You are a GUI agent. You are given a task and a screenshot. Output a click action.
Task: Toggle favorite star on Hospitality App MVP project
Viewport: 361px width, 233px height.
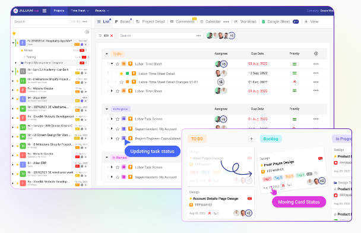pyautogui.click(x=17, y=43)
